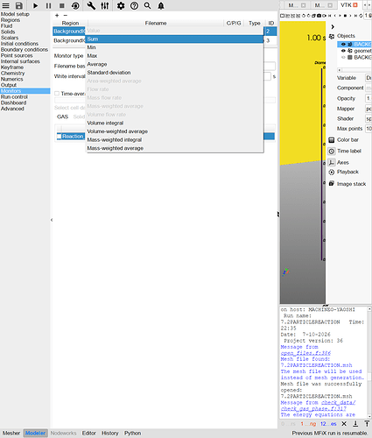Viewport: 372px width, 438px height.
Task: Stop the simulation with the Stop icon
Action: (62, 5)
